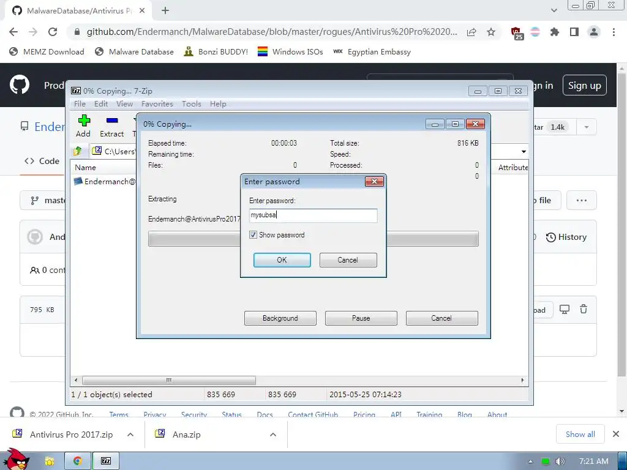Confirm password with OK button
This screenshot has height=470, width=627.
click(x=282, y=259)
